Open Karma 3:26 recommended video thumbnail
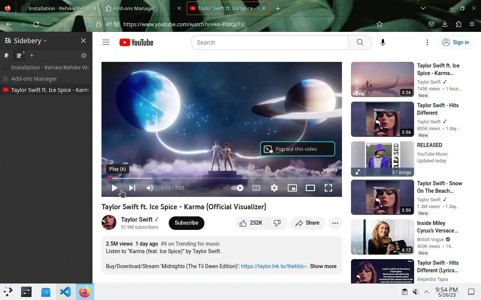This screenshot has width=481, height=300. point(382,79)
